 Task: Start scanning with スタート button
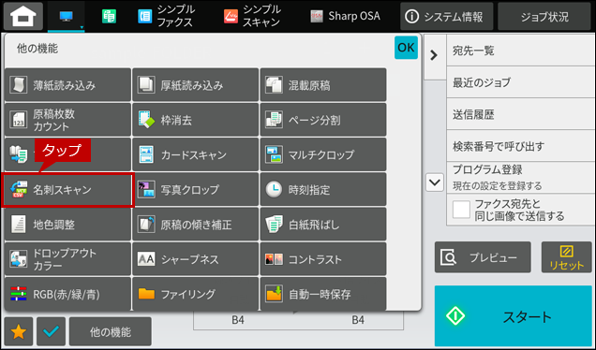(x=514, y=315)
